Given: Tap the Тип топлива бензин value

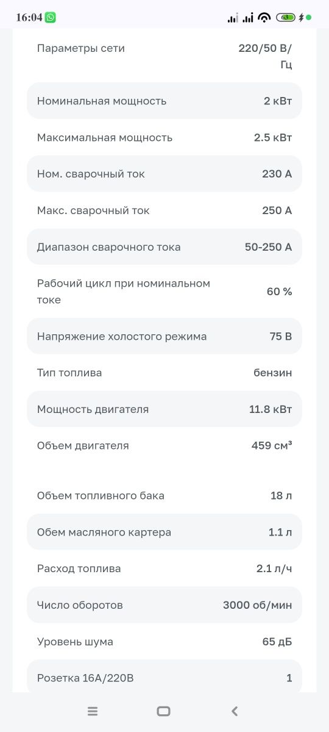Looking at the screenshot, I should (x=273, y=373).
